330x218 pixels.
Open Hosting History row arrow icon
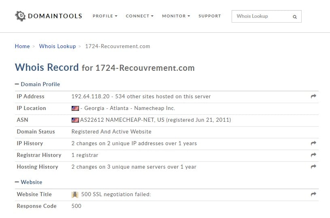(313, 167)
